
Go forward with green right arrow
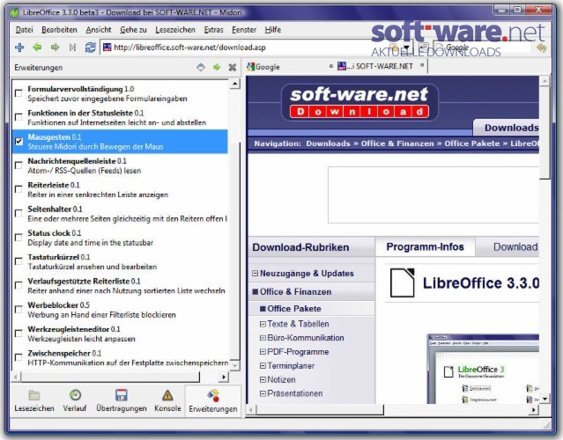55,48
